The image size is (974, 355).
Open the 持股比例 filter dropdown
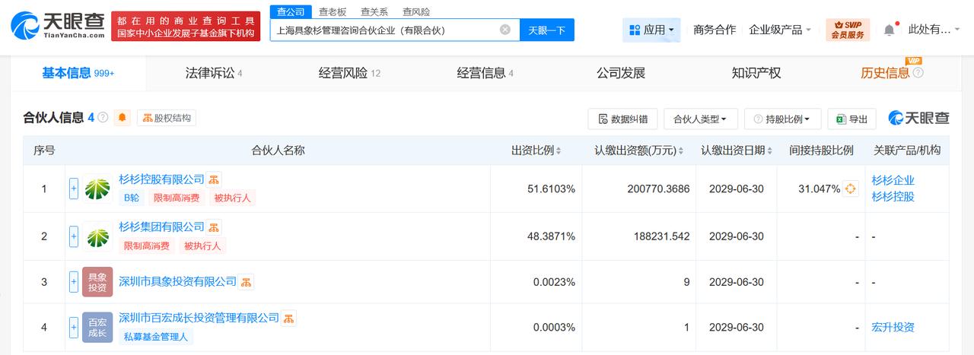782,119
